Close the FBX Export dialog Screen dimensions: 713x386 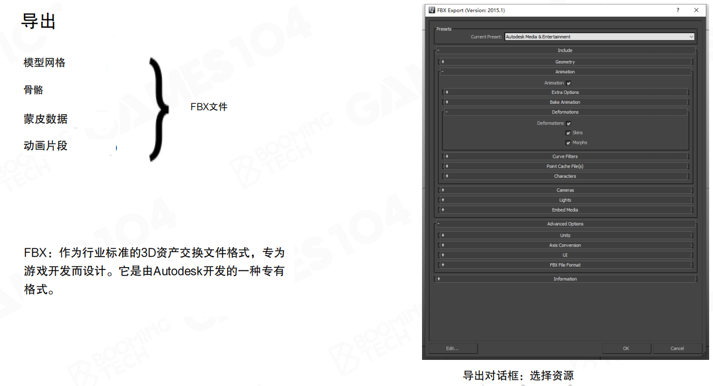pyautogui.click(x=696, y=10)
